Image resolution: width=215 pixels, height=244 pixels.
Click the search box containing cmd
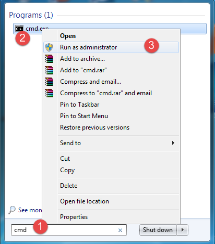point(69,230)
